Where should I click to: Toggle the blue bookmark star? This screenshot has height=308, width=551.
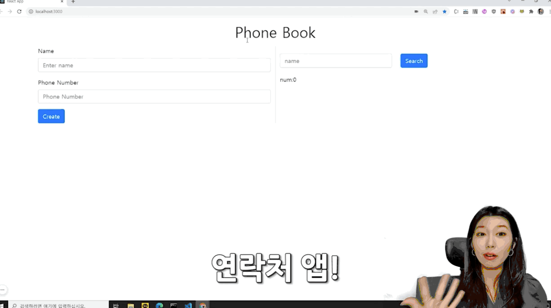[x=444, y=12]
